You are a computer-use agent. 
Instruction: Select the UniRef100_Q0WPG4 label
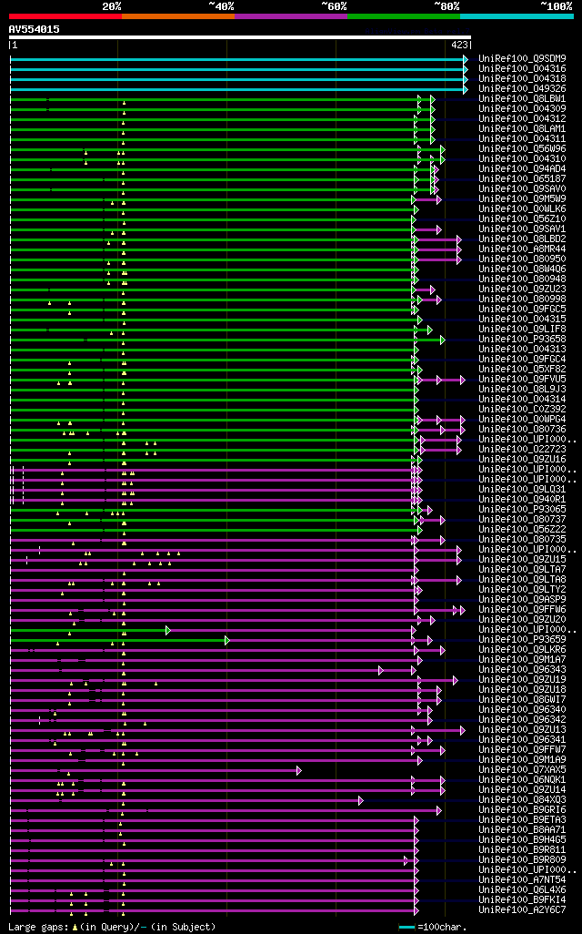523,420
